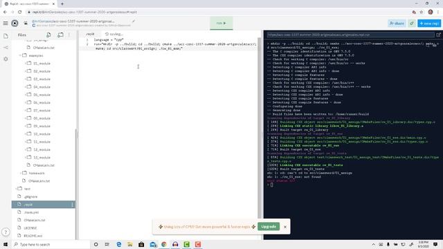Open Cortana circle on taskbar

point(96,244)
